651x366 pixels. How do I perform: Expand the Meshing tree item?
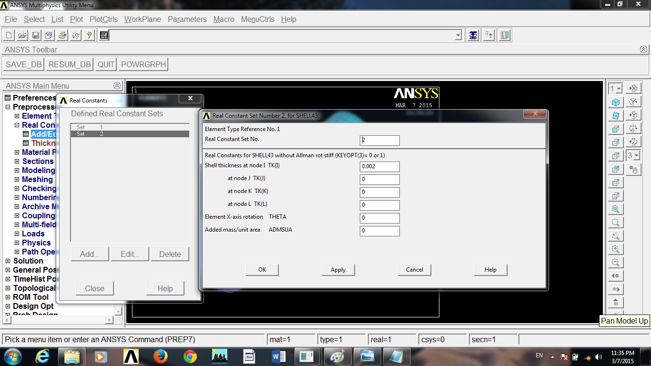coord(17,180)
